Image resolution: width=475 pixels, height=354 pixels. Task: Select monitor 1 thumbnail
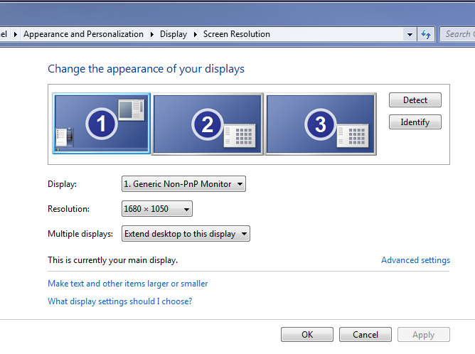click(102, 124)
